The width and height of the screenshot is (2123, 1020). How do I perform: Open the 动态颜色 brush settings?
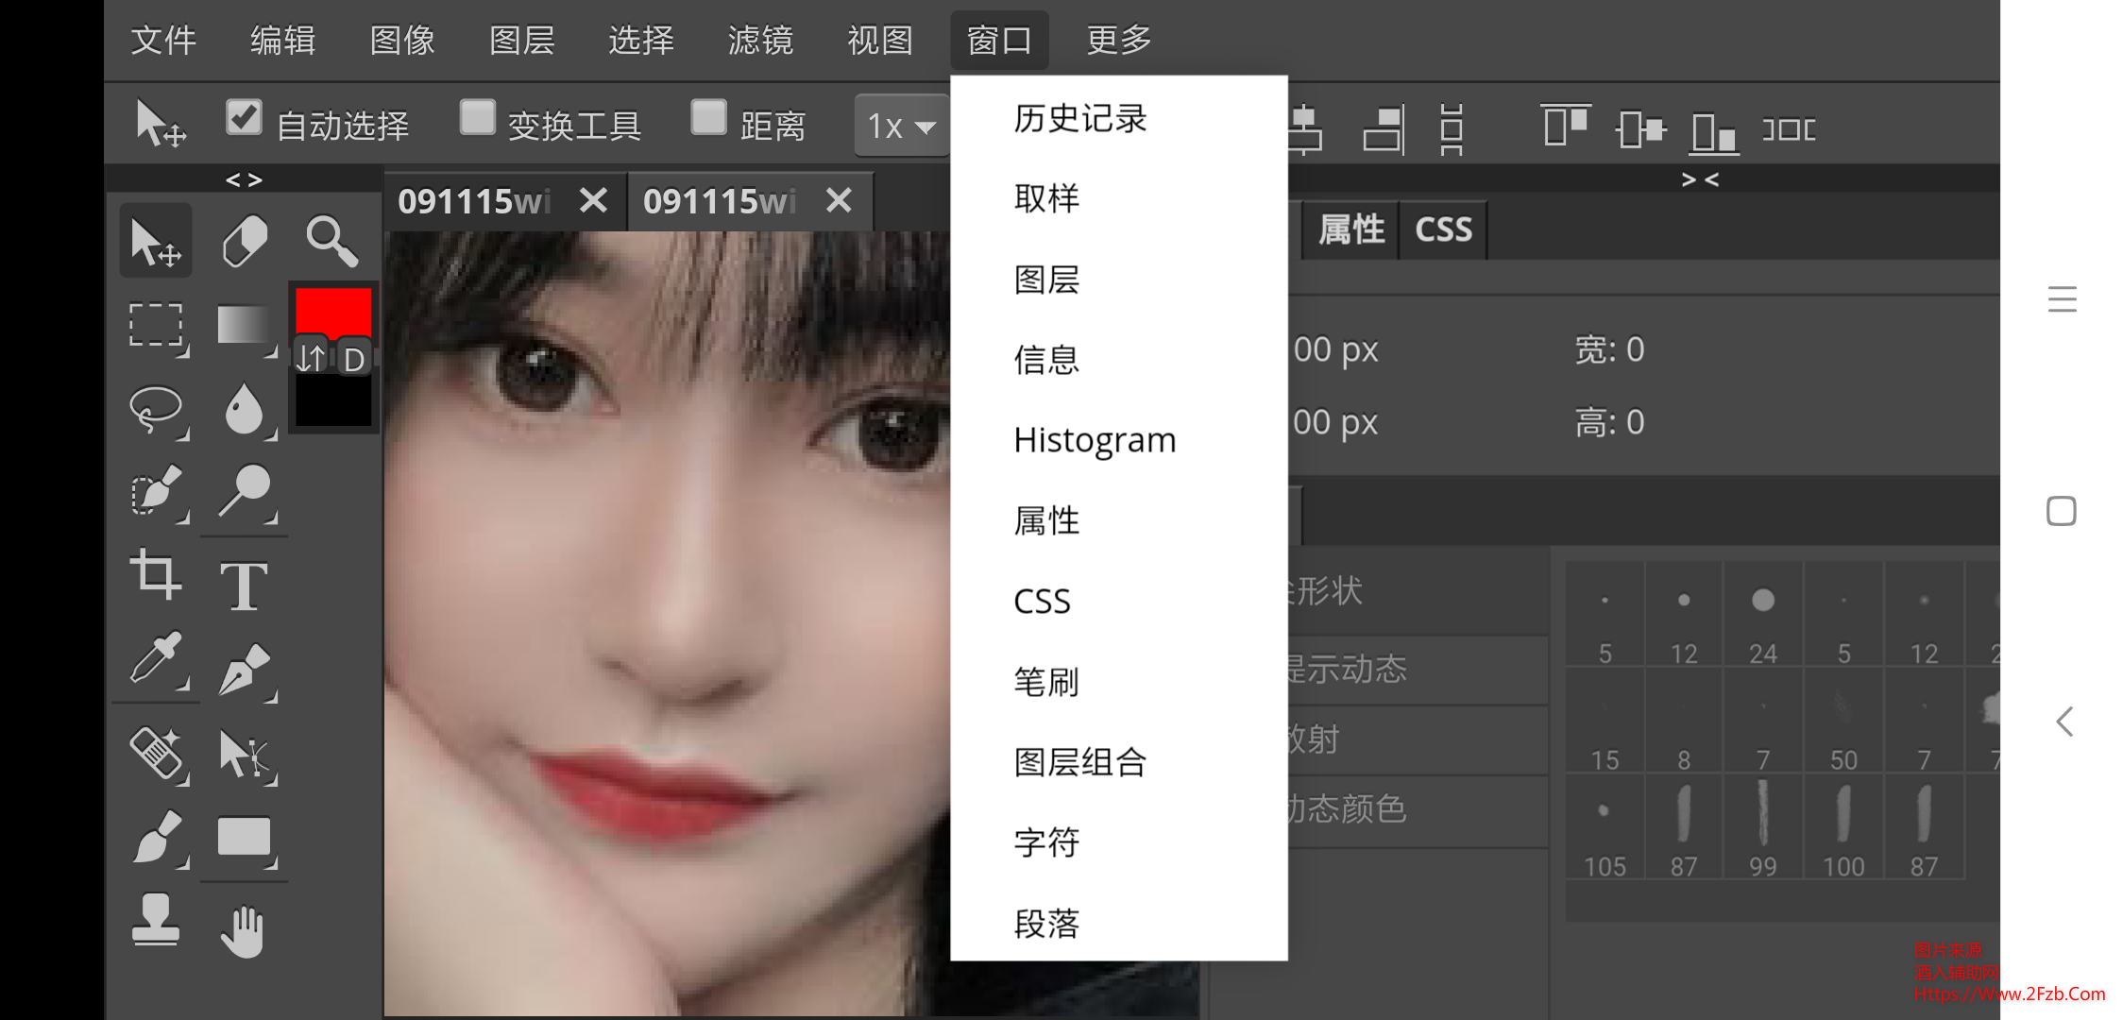[1417, 809]
